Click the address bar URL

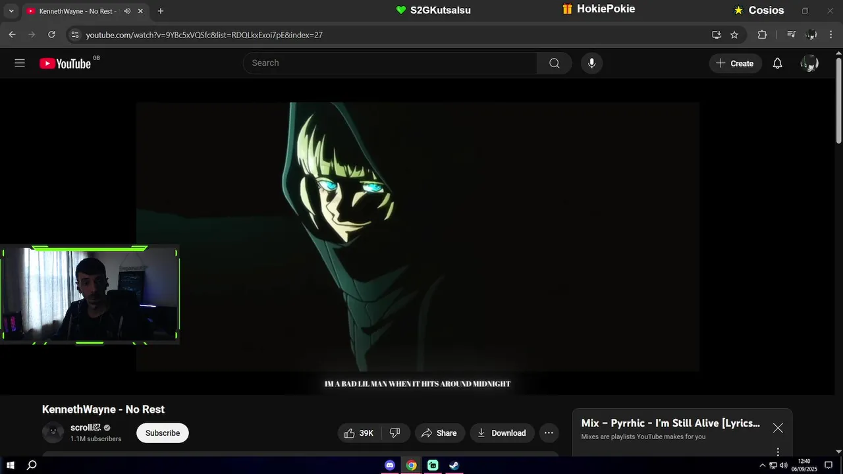pyautogui.click(x=204, y=35)
